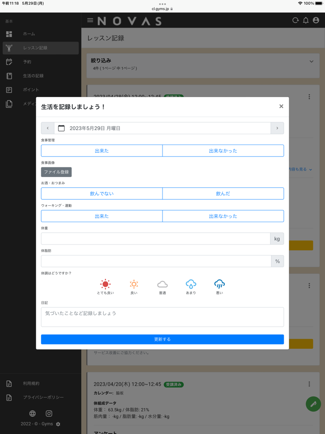Image resolution: width=325 pixels, height=434 pixels.
Task: Click the 体脂肪 % input field
Action: tap(156, 261)
